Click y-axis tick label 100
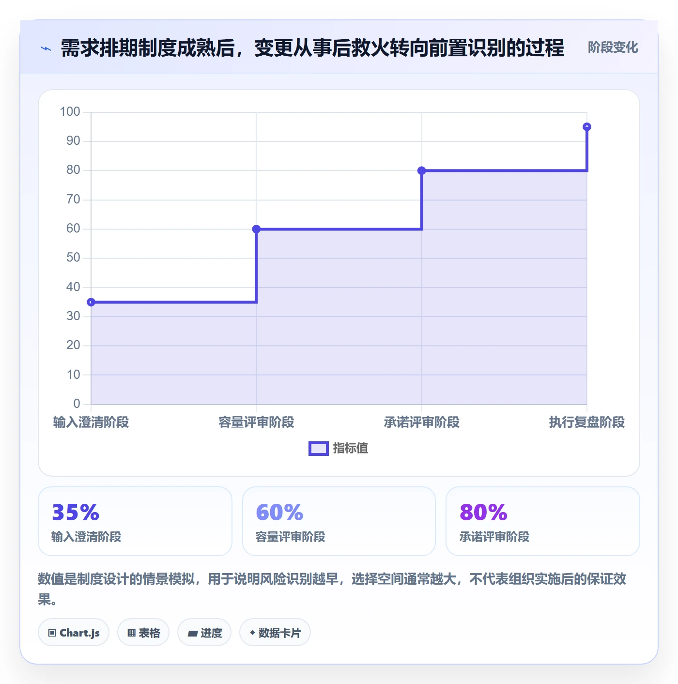 70,112
